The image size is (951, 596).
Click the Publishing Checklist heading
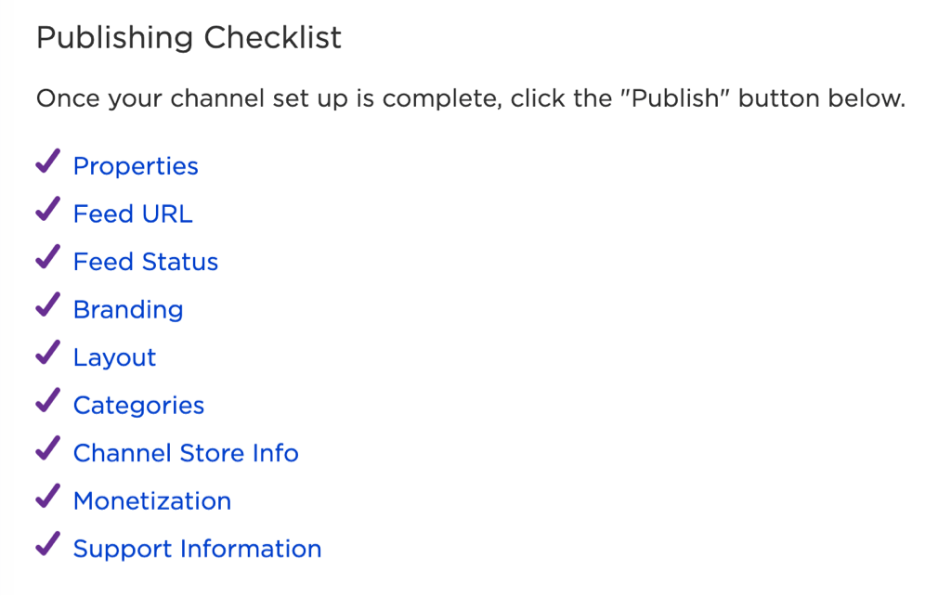[189, 38]
